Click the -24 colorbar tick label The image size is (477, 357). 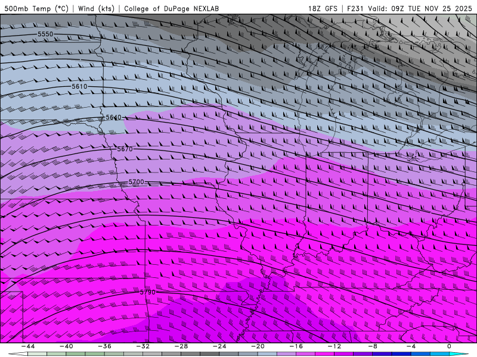point(219,346)
